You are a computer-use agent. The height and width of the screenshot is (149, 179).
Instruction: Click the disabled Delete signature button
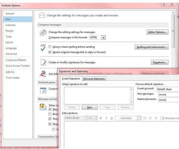coord(72,107)
